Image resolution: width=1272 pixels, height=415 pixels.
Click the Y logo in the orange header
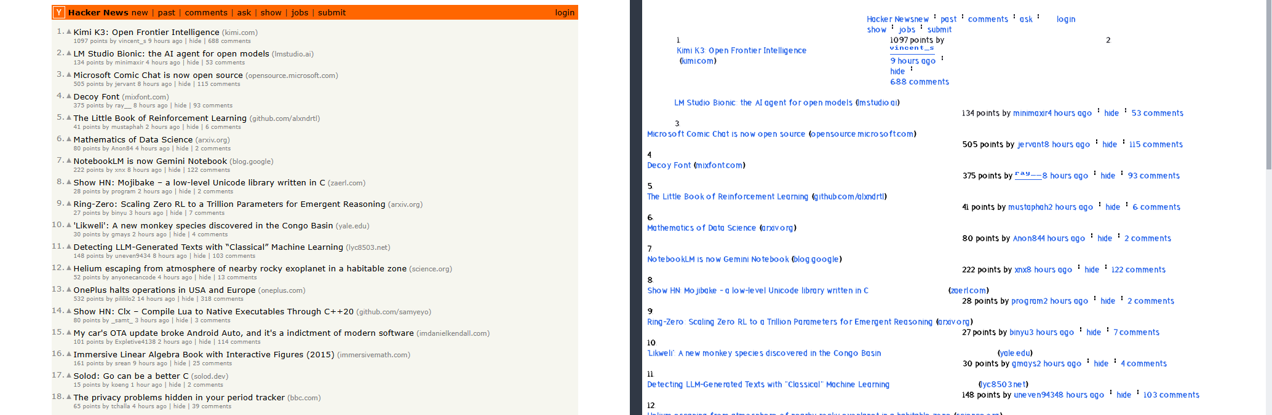coord(59,12)
